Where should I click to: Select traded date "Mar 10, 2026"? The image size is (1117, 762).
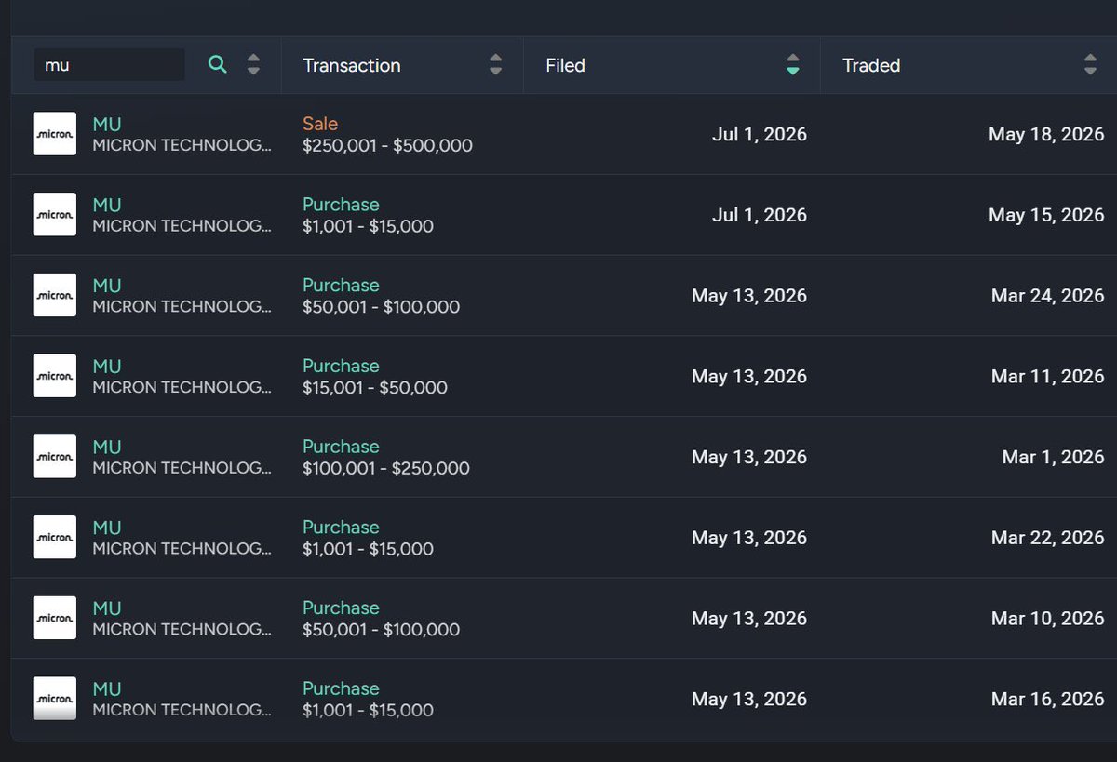pyautogui.click(x=1047, y=619)
